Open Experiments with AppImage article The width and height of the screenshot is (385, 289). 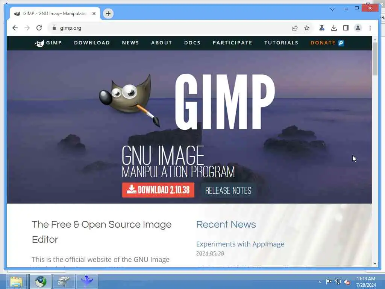[x=240, y=244]
